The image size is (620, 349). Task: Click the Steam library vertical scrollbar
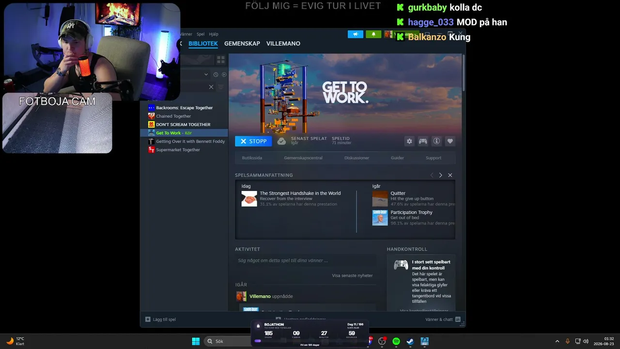[464, 73]
